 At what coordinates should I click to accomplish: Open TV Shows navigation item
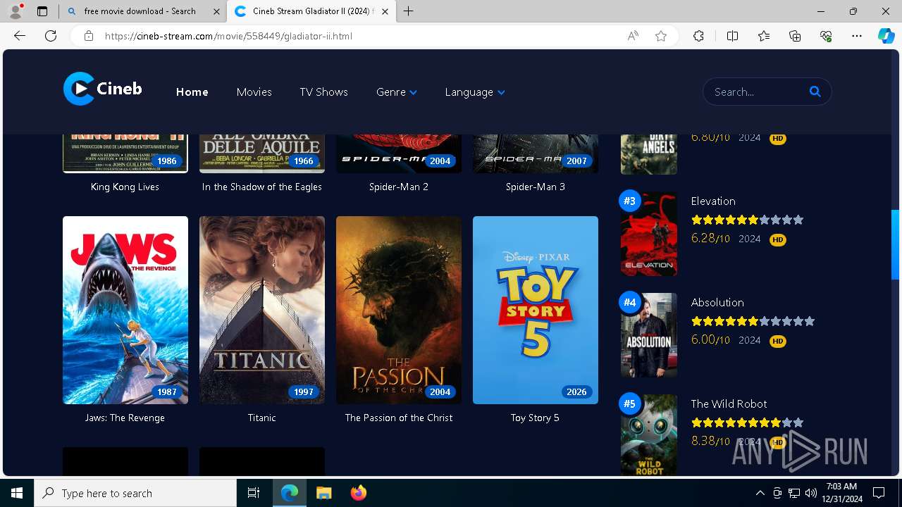[323, 92]
